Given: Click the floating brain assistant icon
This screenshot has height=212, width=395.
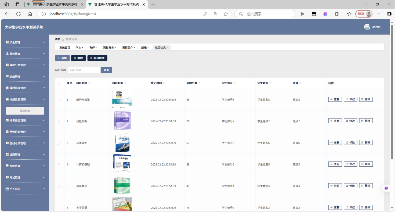Looking at the screenshot, I should (x=386, y=188).
